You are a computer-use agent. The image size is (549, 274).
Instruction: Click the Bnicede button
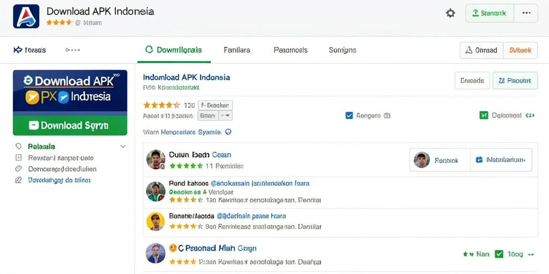(x=472, y=81)
